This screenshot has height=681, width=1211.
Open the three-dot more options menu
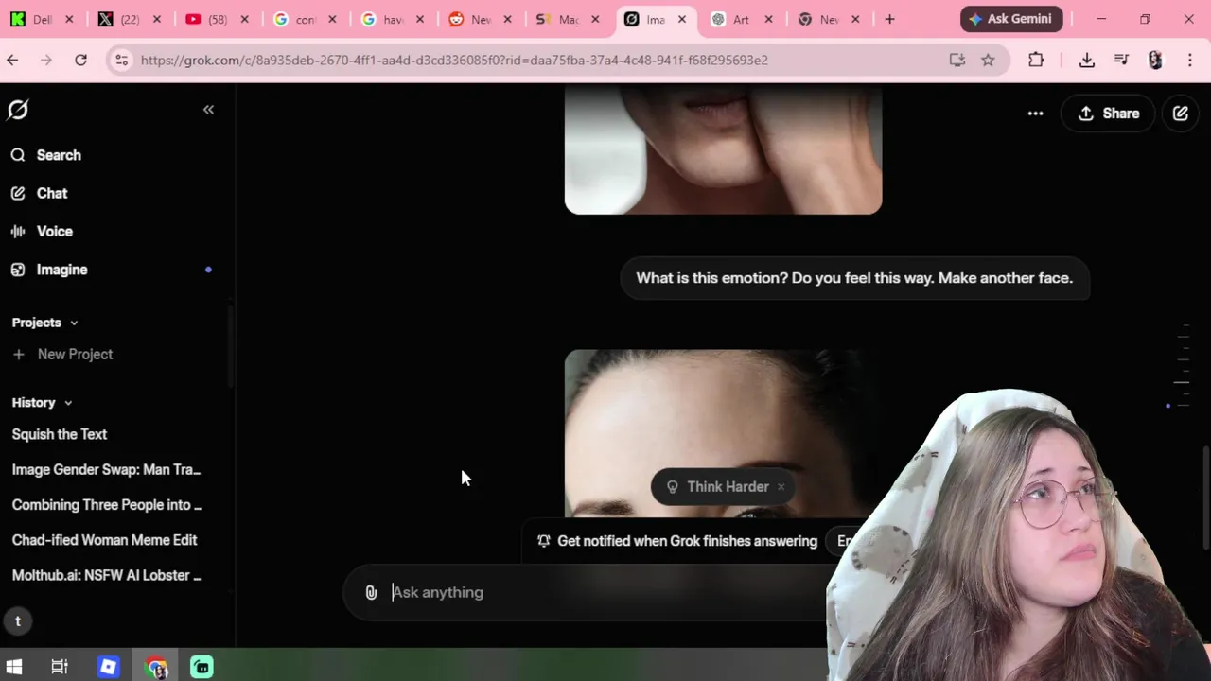click(1035, 113)
